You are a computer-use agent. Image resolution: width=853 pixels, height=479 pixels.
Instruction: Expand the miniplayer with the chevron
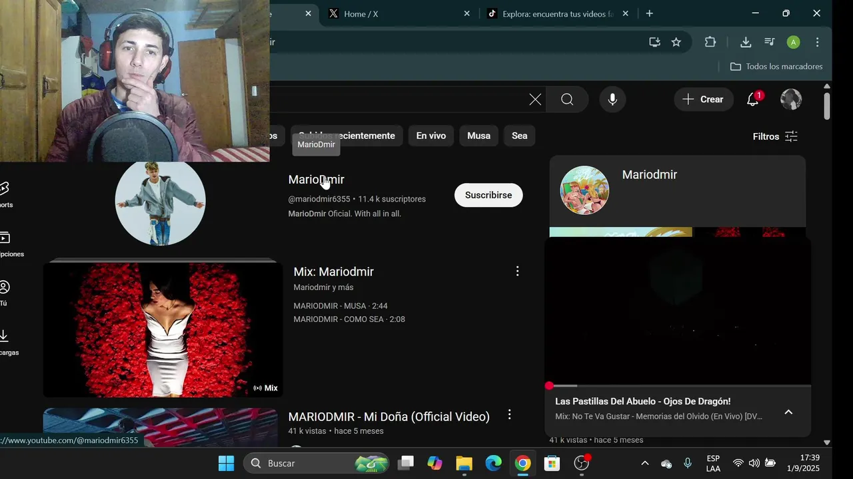(788, 412)
